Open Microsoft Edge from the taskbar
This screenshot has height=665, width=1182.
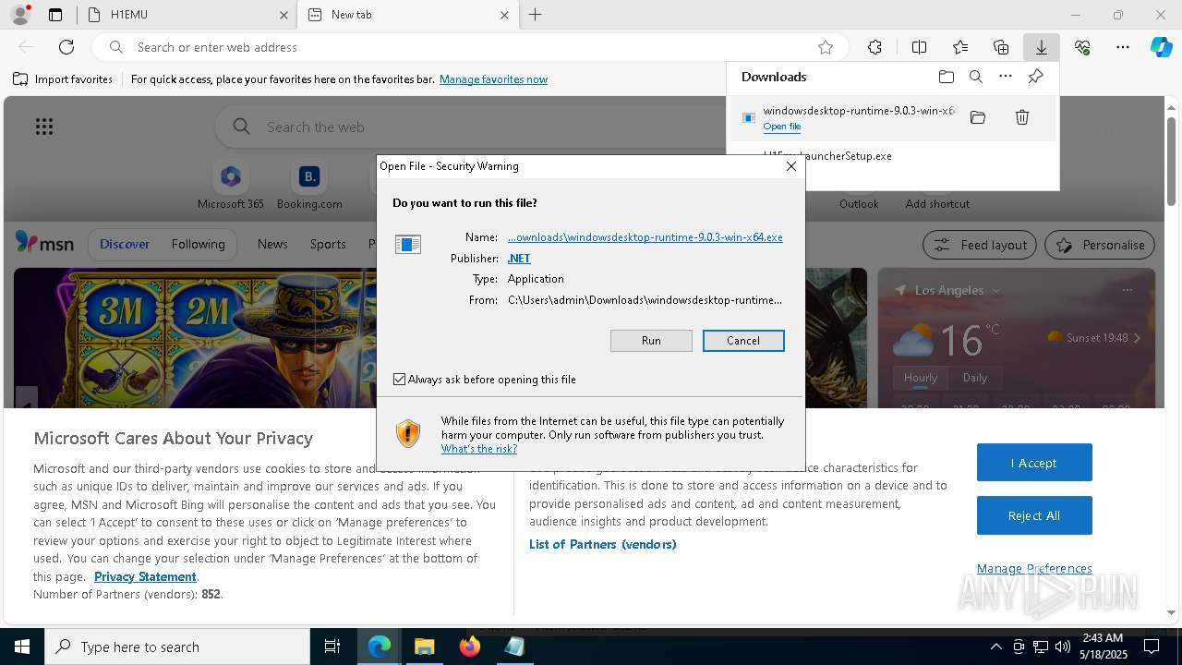click(x=380, y=647)
